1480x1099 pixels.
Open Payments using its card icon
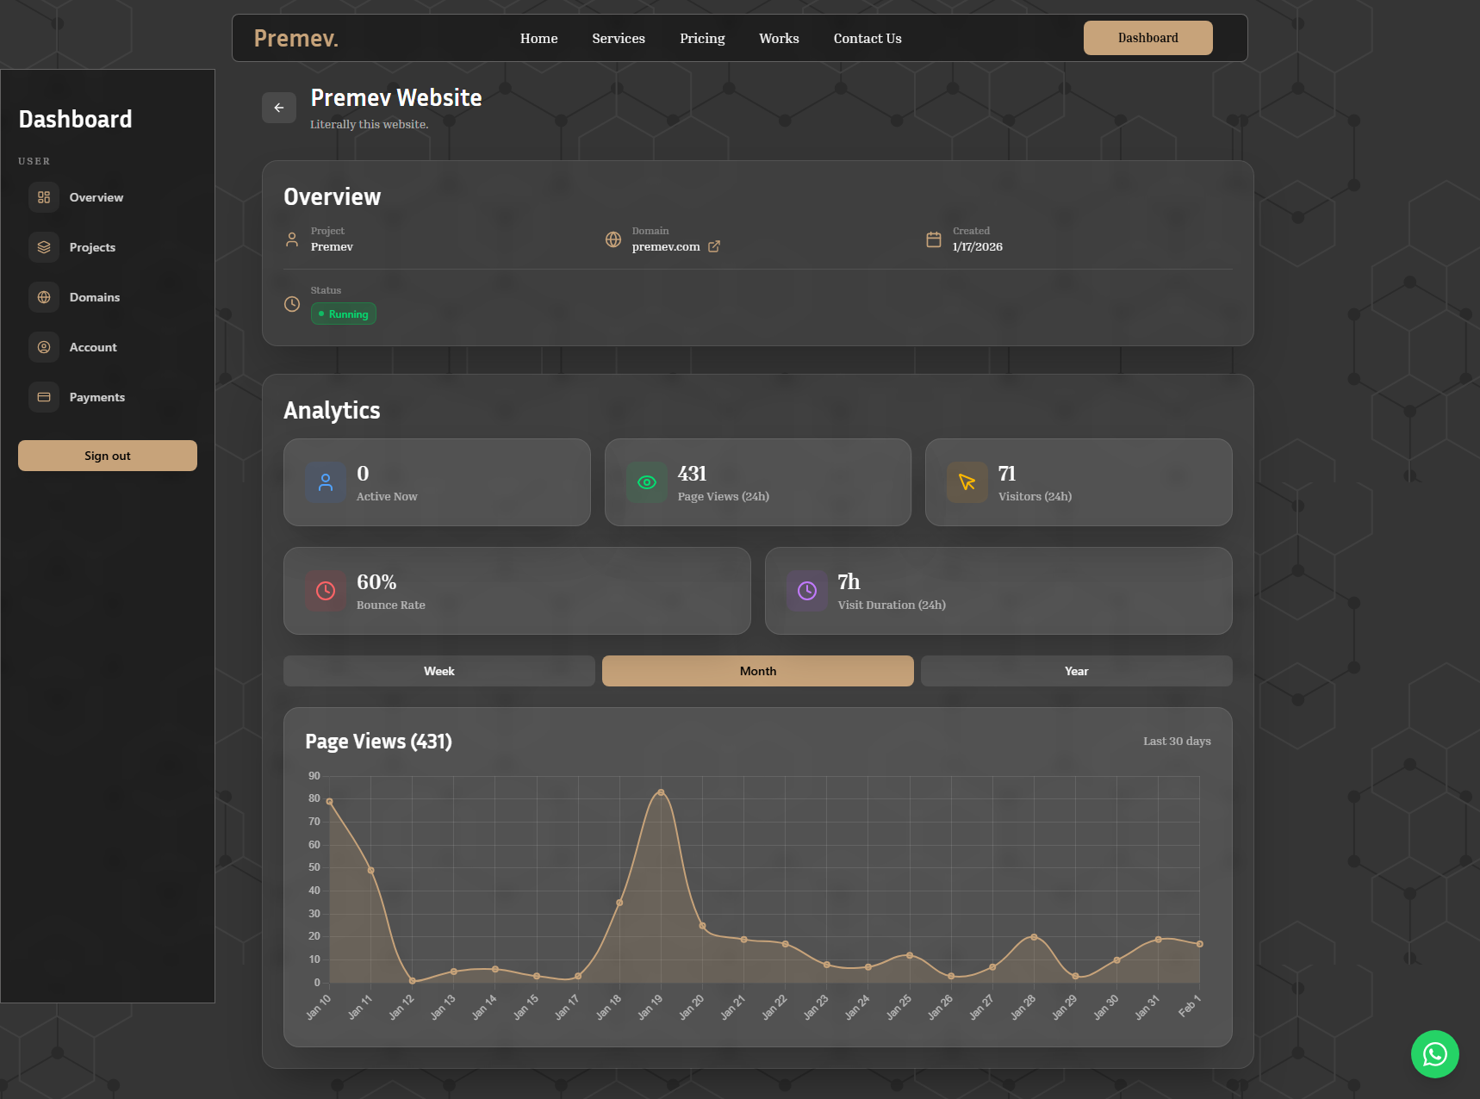coord(43,397)
